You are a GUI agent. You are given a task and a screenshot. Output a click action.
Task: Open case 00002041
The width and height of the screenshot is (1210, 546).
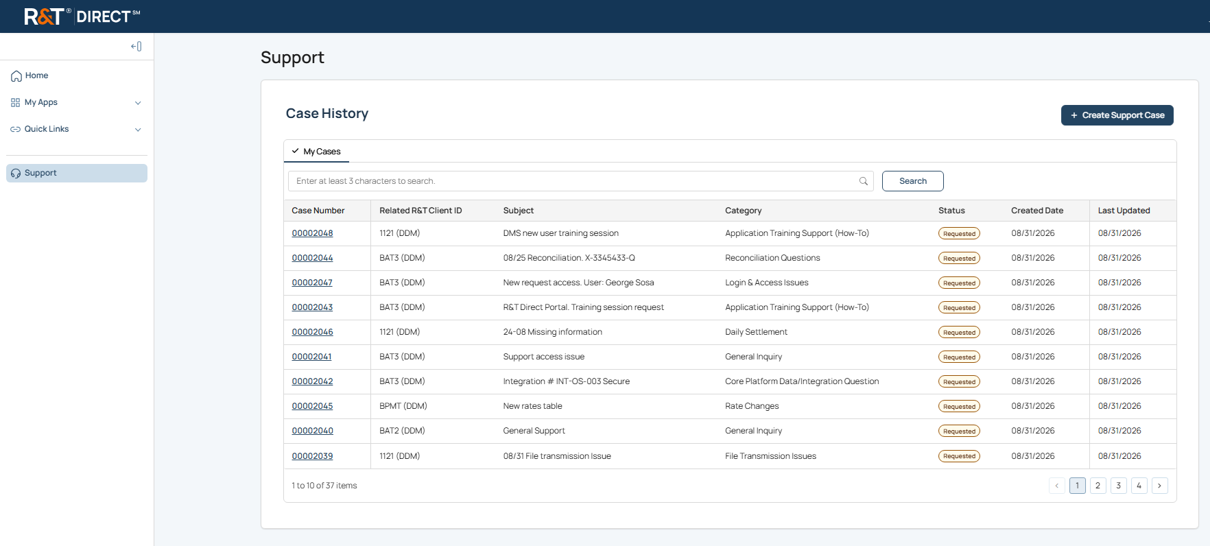point(311,357)
